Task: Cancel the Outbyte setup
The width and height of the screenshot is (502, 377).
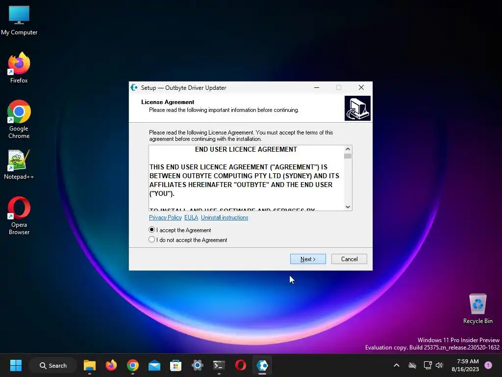Action: point(349,259)
